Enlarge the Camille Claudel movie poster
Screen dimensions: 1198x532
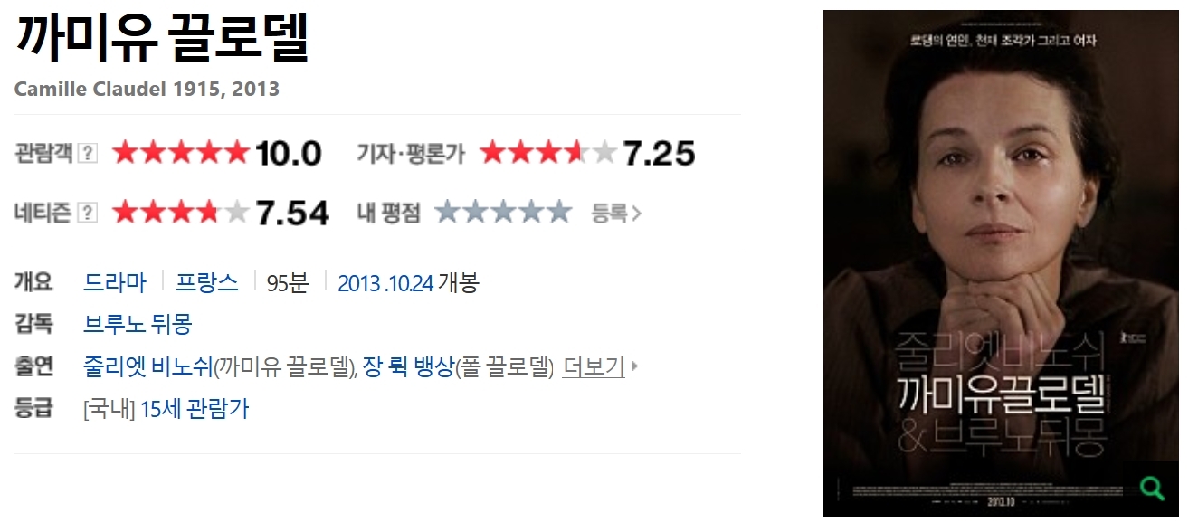coord(1001,262)
